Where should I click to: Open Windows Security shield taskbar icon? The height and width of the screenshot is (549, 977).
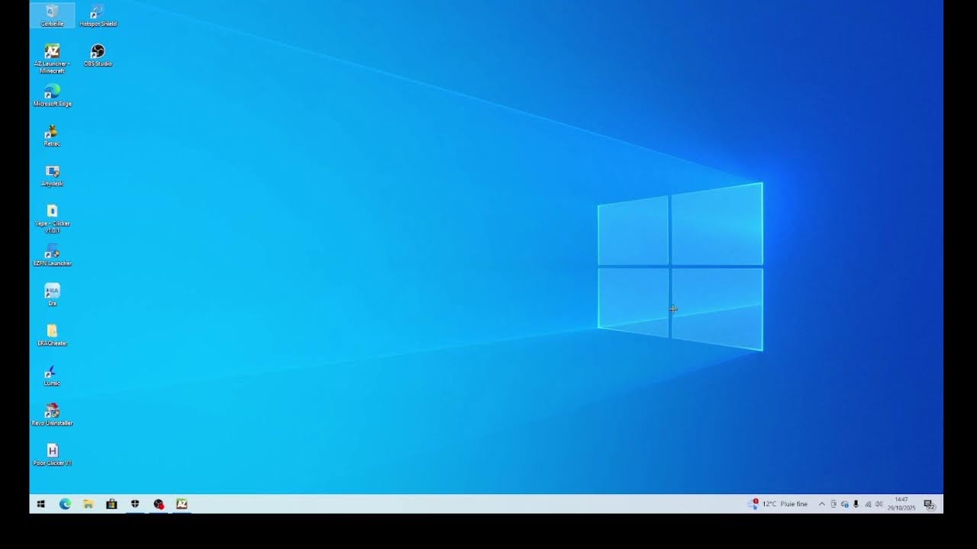[x=135, y=504]
